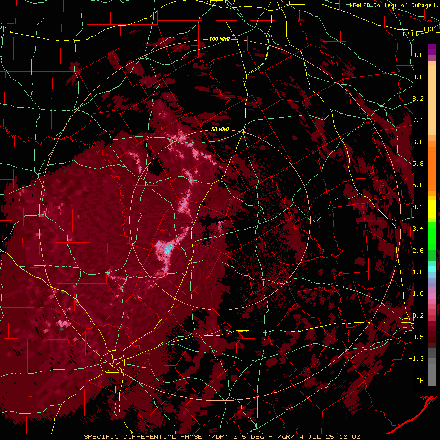Image resolution: width=440 pixels, height=440 pixels.
Task: Click the 7.4 scale value label
Action: (x=418, y=120)
